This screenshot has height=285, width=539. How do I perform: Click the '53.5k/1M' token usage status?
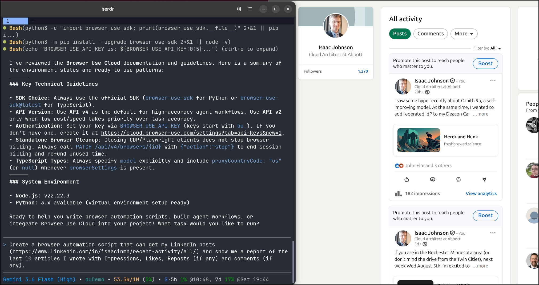coord(126,279)
